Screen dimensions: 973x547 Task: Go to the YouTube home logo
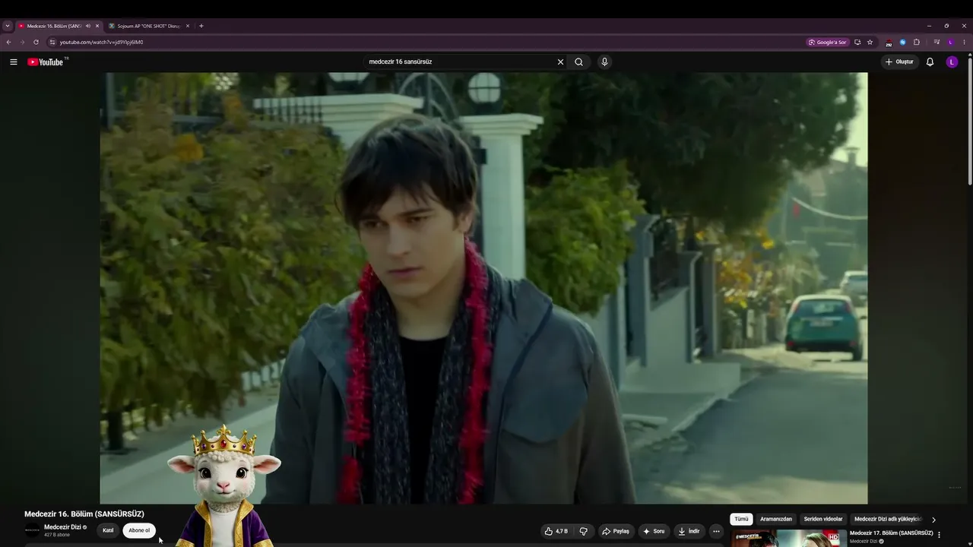point(47,62)
